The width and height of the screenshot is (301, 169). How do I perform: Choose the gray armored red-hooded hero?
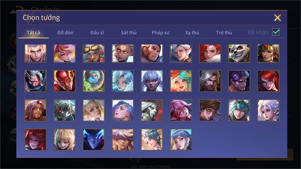click(152, 110)
